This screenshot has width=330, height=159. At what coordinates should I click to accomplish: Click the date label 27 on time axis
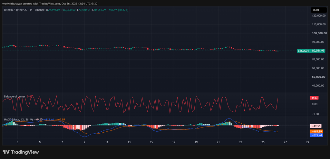click(285, 142)
